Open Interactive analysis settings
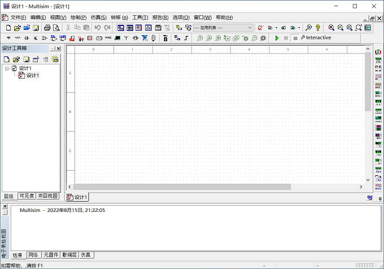The height and width of the screenshot is (269, 384). click(x=316, y=38)
